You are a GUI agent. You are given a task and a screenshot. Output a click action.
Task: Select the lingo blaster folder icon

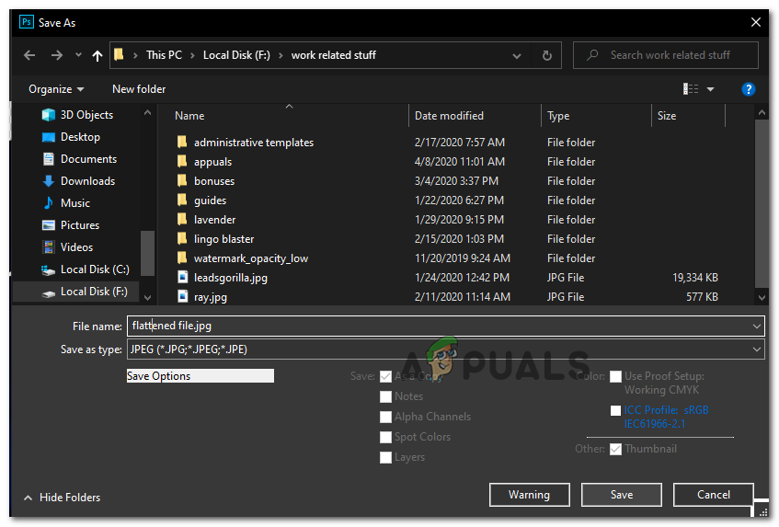tap(182, 239)
